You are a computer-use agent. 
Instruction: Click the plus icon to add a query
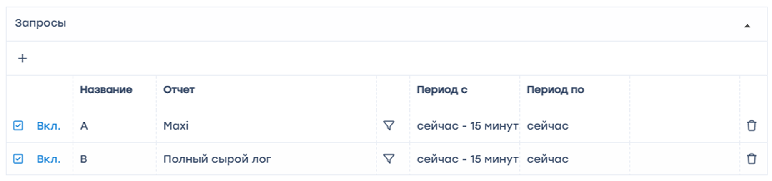pyautogui.click(x=23, y=59)
